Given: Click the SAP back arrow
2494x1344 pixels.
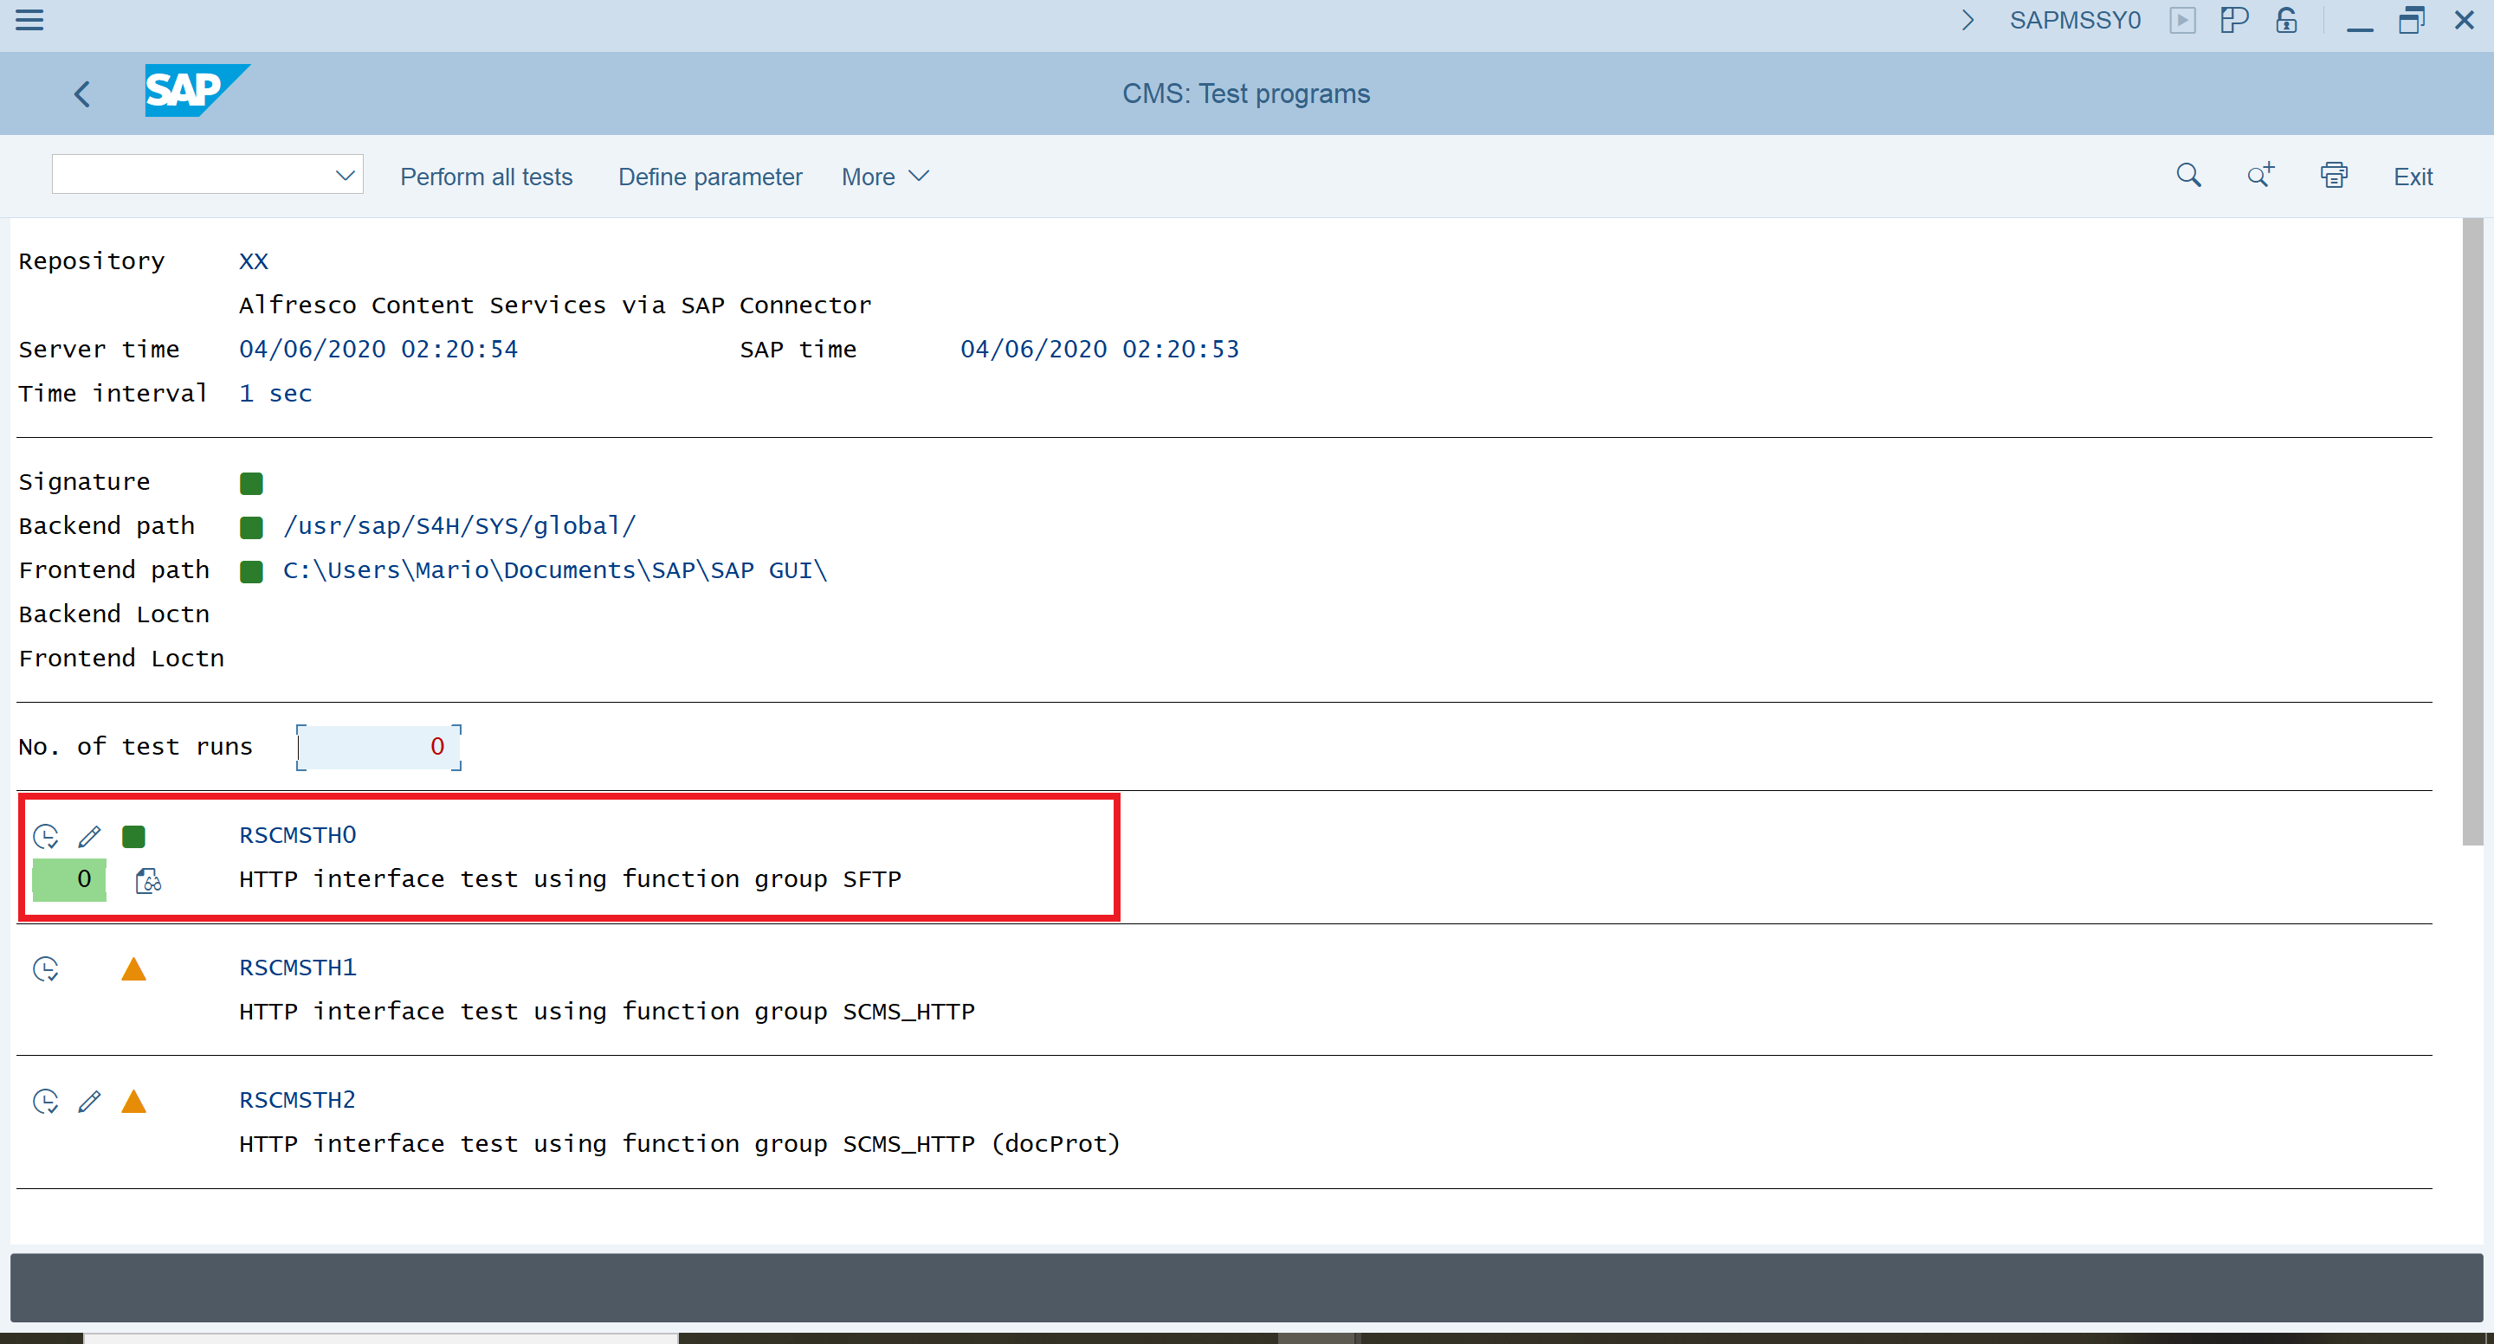Looking at the screenshot, I should point(82,93).
